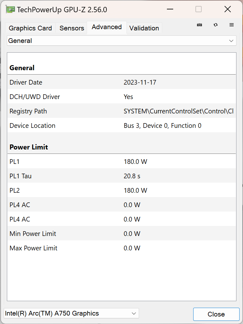Click the PL1 Tau row
Image resolution: width=243 pixels, height=324 pixels.
121,176
